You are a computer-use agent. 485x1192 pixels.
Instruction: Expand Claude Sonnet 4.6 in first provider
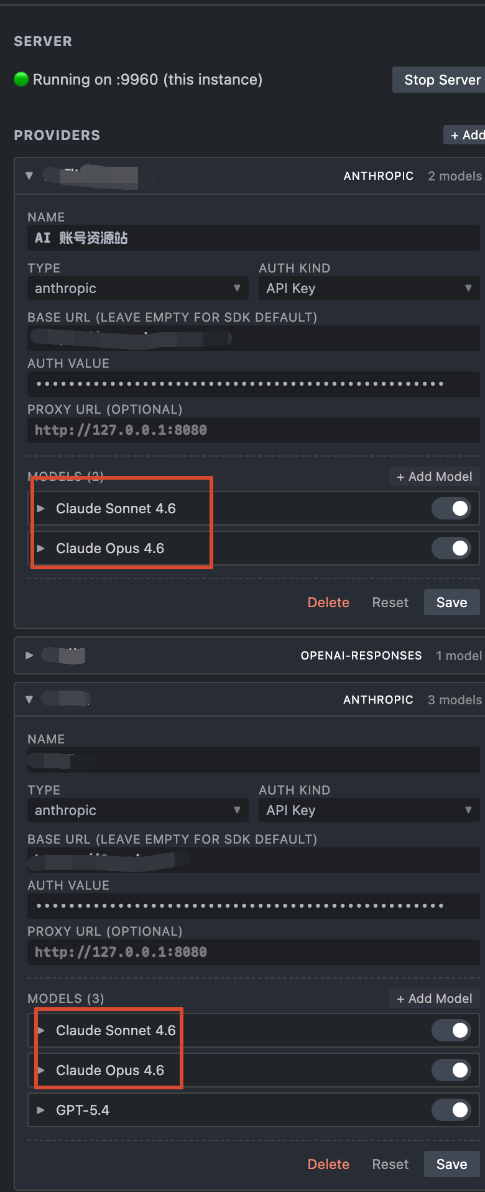[x=41, y=508]
